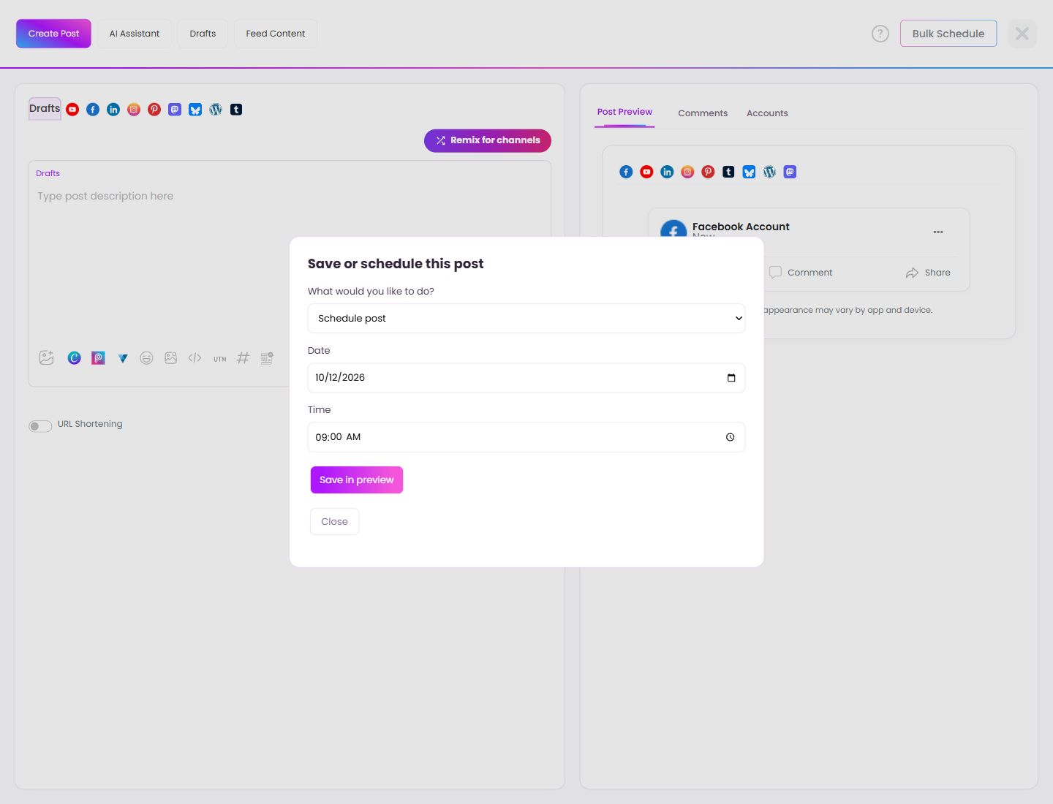Select the Post Preview tab
The width and height of the screenshot is (1053, 804).
[624, 112]
